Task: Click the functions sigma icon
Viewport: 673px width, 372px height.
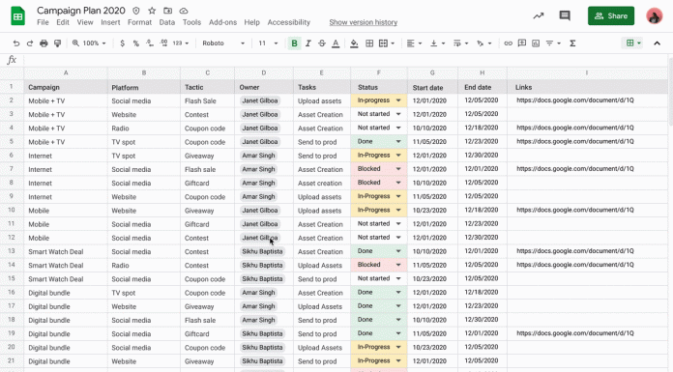Action: [572, 43]
